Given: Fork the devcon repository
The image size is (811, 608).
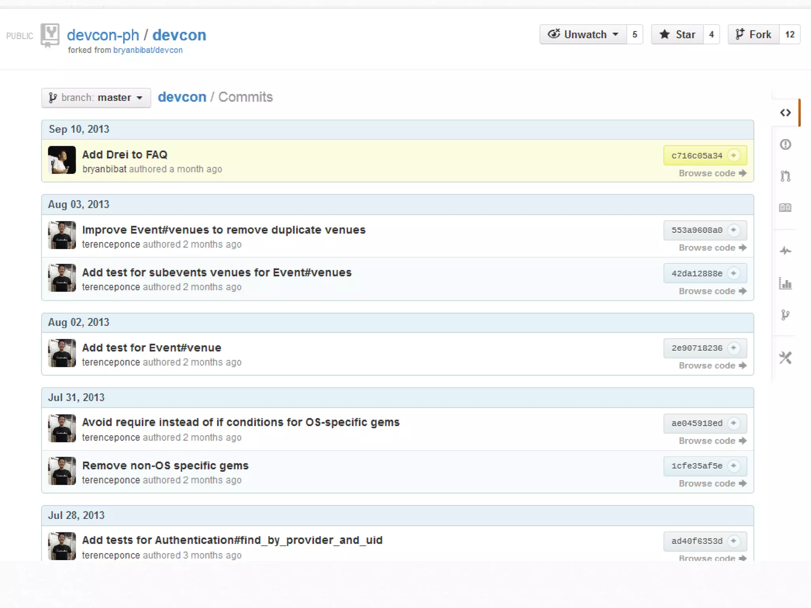Looking at the screenshot, I should (754, 35).
